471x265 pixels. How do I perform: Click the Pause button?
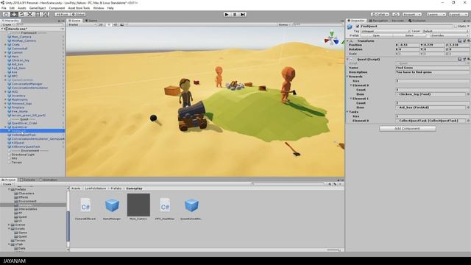(235, 15)
